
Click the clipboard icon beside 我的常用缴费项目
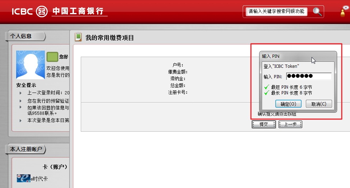coord(78,37)
